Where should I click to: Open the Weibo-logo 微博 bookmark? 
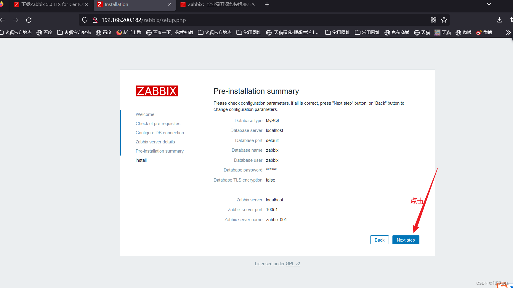484,33
